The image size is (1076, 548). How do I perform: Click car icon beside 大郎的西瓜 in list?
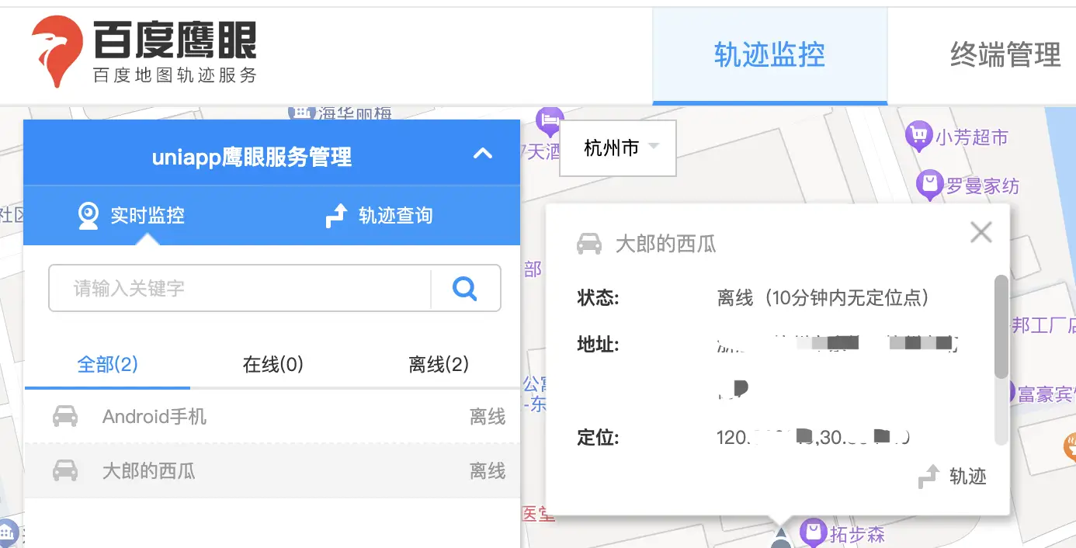[65, 470]
